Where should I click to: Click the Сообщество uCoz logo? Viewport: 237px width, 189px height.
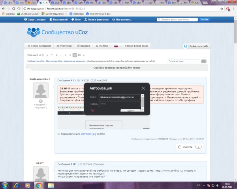(x=57, y=32)
